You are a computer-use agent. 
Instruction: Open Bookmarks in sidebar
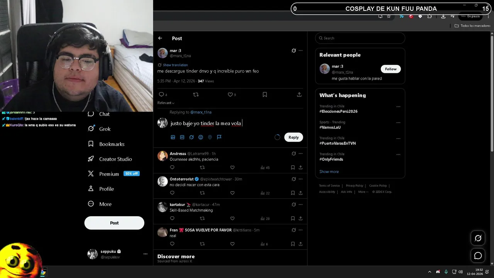(106, 144)
